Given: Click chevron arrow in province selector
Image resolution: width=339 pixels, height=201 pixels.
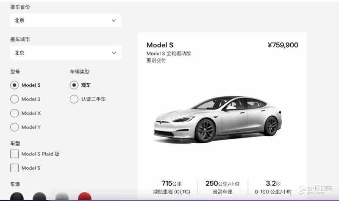Looking at the screenshot, I should [x=114, y=20].
